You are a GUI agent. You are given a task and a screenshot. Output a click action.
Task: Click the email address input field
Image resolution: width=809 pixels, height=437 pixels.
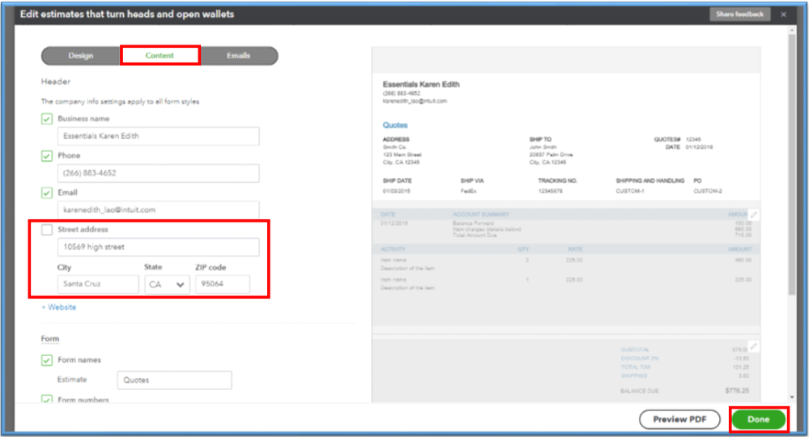point(159,210)
